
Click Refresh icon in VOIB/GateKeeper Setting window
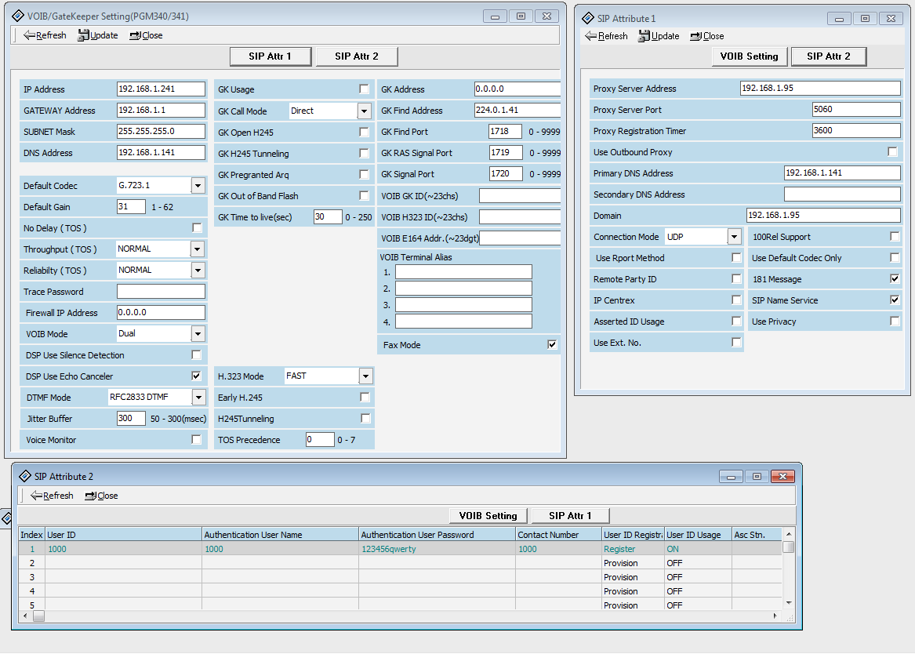[x=30, y=35]
